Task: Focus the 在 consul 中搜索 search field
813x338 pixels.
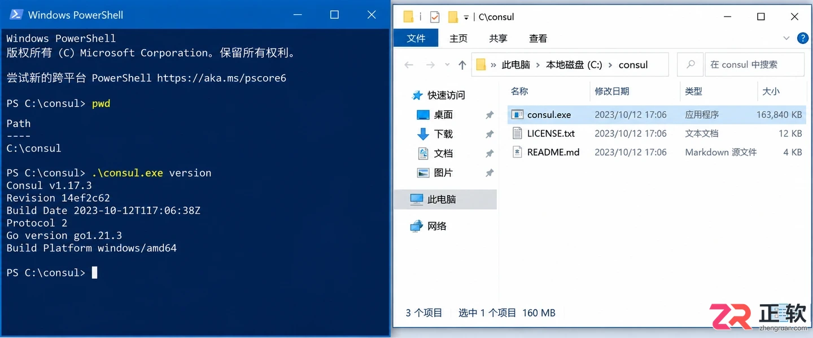Action: tap(754, 65)
